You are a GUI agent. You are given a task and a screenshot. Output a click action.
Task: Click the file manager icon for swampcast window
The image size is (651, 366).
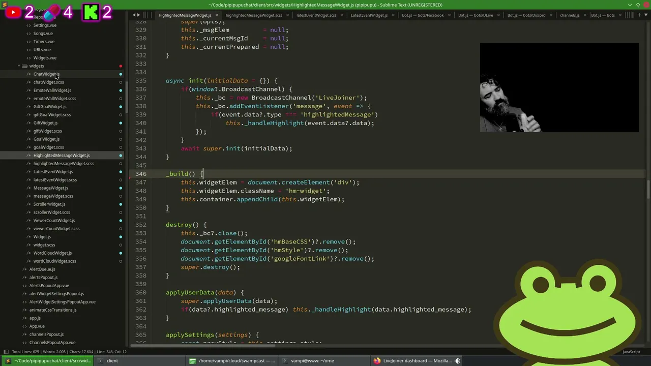(192, 361)
